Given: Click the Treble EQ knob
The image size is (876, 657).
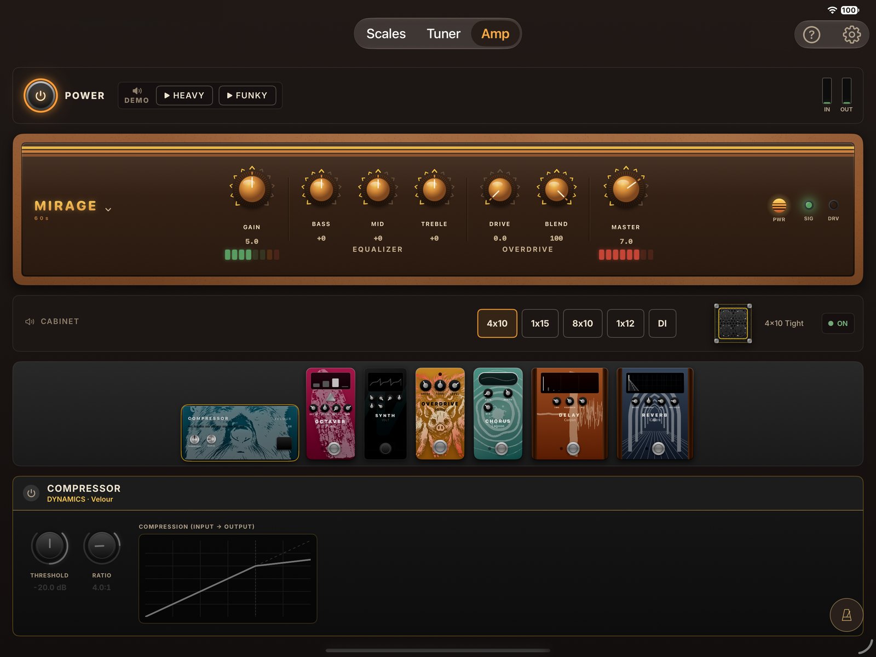Looking at the screenshot, I should [x=434, y=189].
